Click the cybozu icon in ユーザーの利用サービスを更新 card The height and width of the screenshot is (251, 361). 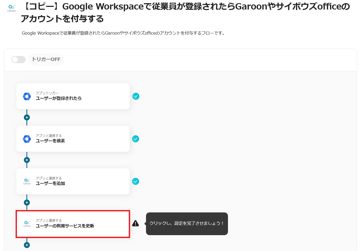coord(27,224)
